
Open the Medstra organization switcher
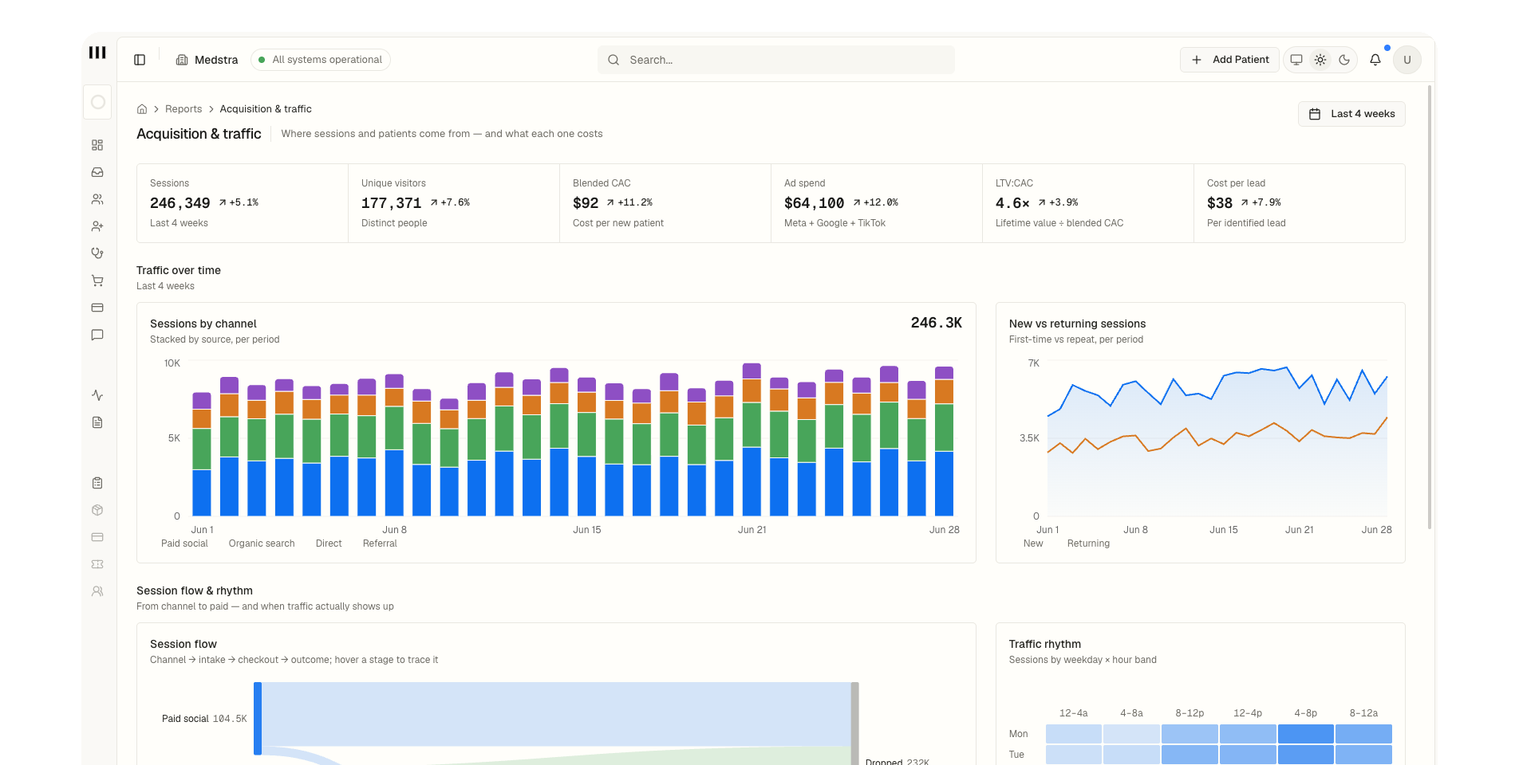[207, 60]
